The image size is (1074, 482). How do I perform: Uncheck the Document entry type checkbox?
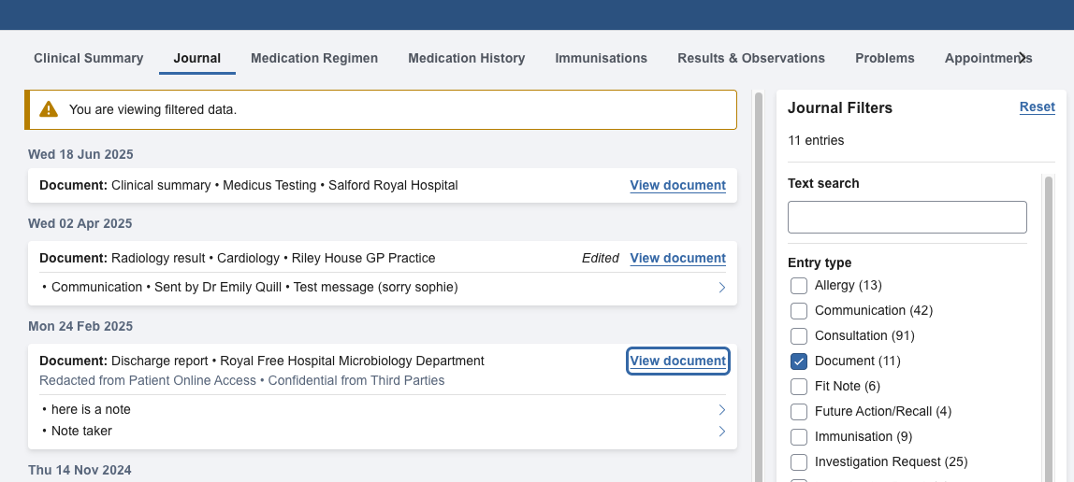pyautogui.click(x=799, y=361)
